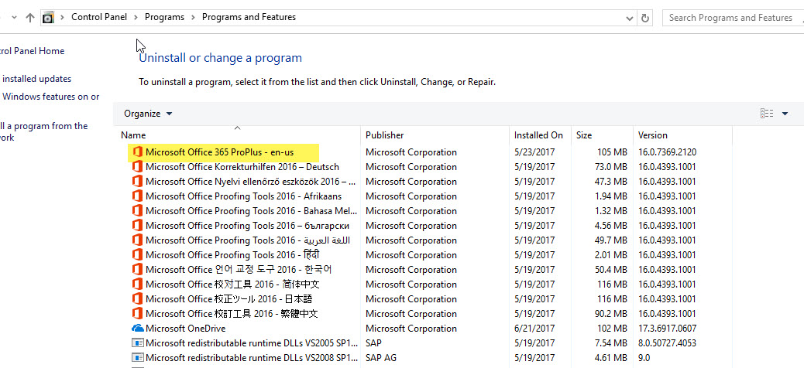Click the Up one level arrow
Image resolution: width=804 pixels, height=368 pixels.
click(29, 18)
